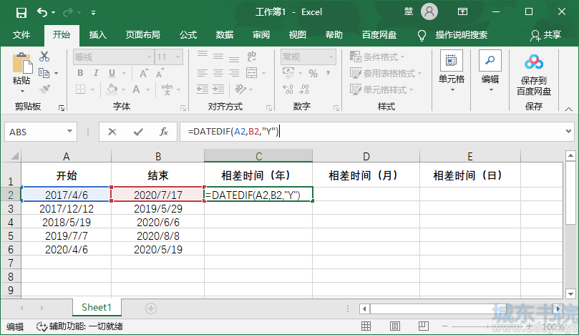This screenshot has width=579, height=335.
Task: Open the user account avatar
Action: tap(429, 12)
